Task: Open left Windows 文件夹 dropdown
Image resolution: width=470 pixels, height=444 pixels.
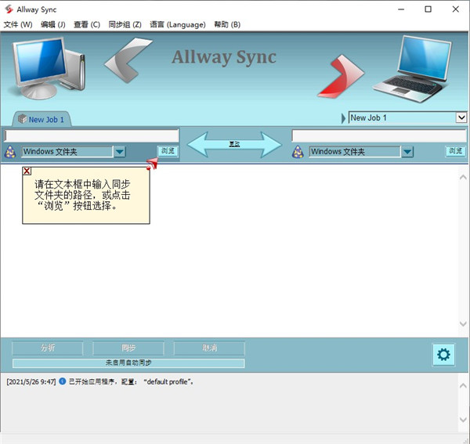Action: tap(119, 152)
